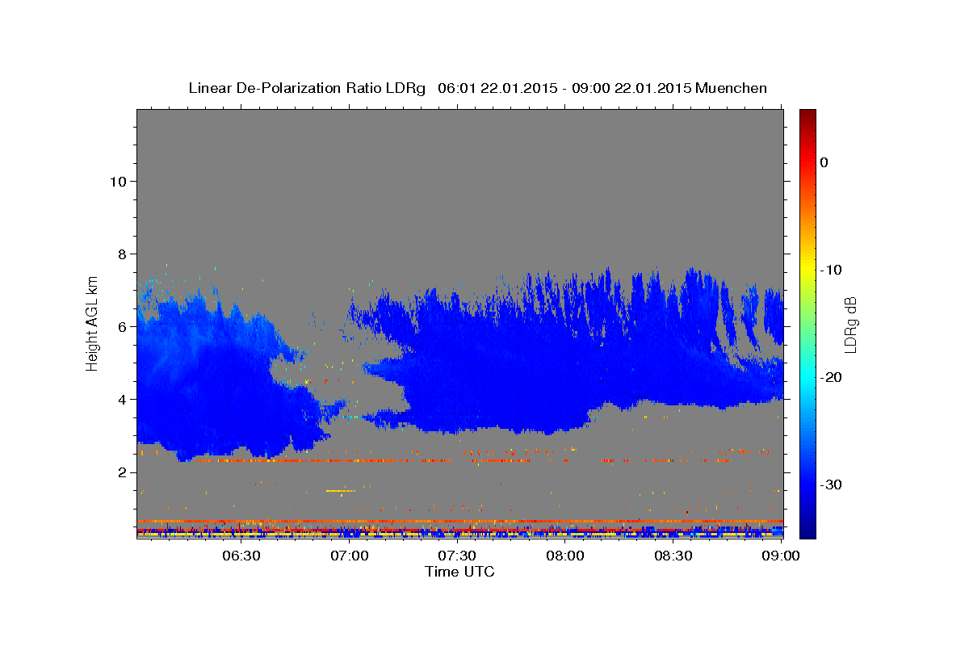Click the plot title 'Linear De-Polarization Ratio LDRg'

(x=307, y=88)
